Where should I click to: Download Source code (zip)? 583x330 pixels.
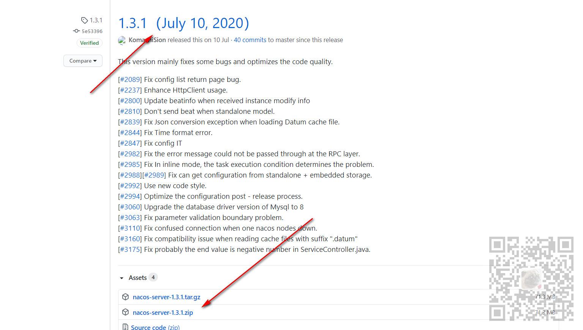(x=155, y=327)
